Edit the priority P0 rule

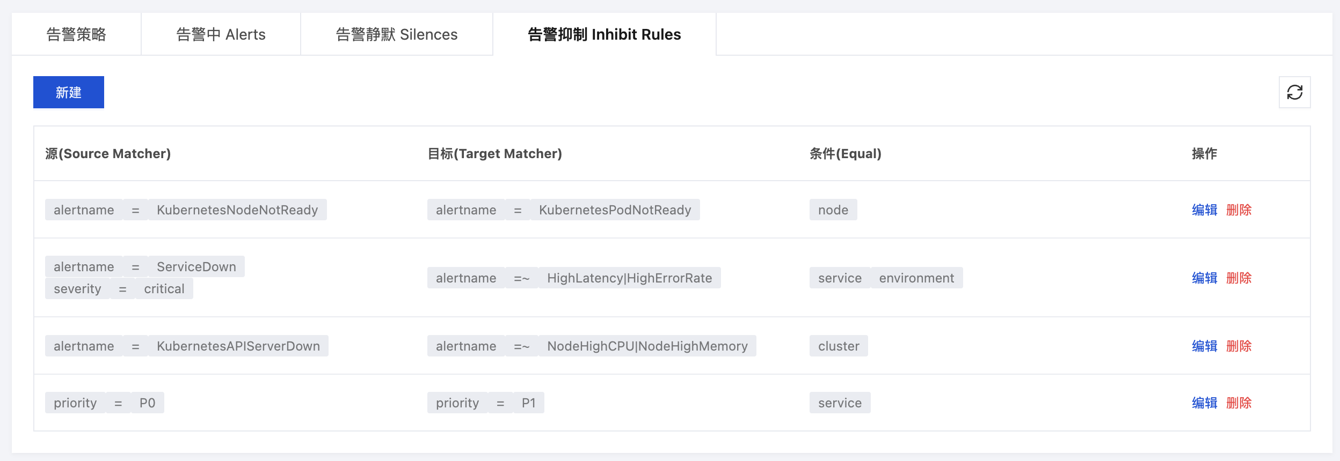1204,403
